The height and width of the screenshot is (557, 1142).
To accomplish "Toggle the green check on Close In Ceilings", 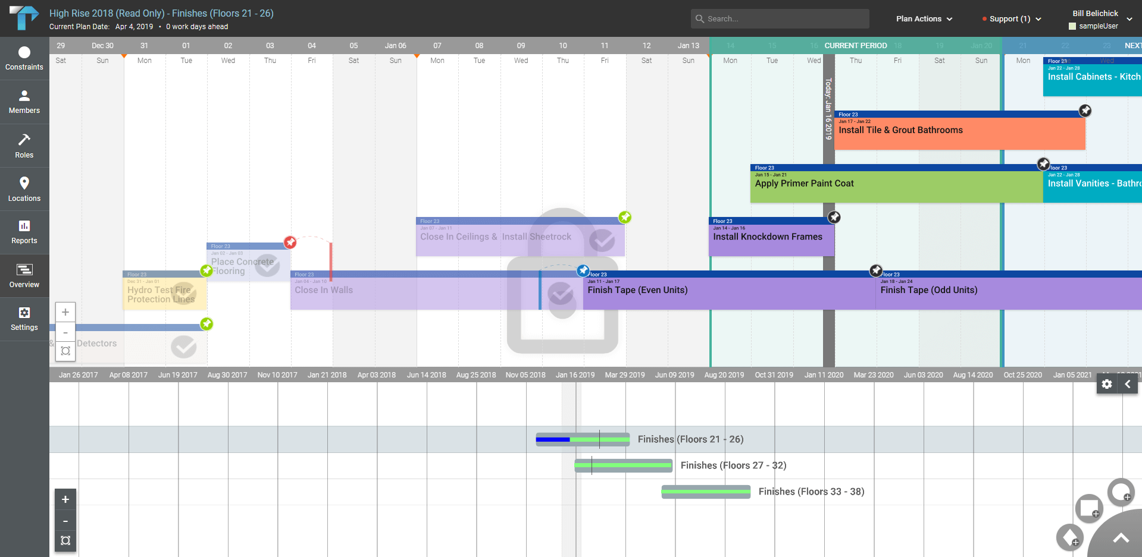I will (x=625, y=218).
